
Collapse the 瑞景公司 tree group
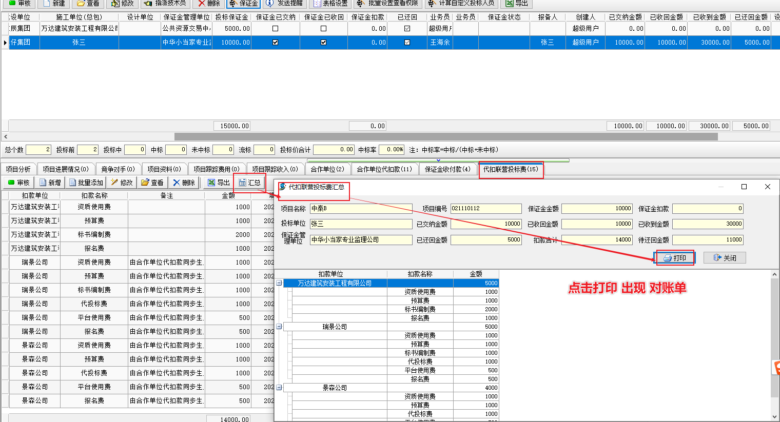click(279, 327)
